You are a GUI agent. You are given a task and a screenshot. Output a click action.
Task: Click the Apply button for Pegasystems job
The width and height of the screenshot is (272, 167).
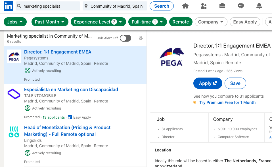pos(208,83)
